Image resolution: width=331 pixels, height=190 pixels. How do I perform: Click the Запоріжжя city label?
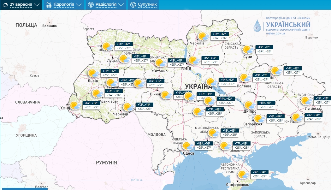coord(253,124)
